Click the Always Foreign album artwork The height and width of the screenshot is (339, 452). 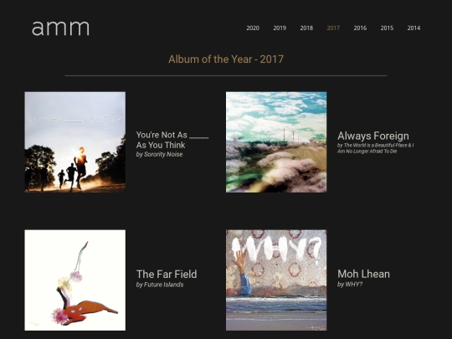tap(276, 142)
